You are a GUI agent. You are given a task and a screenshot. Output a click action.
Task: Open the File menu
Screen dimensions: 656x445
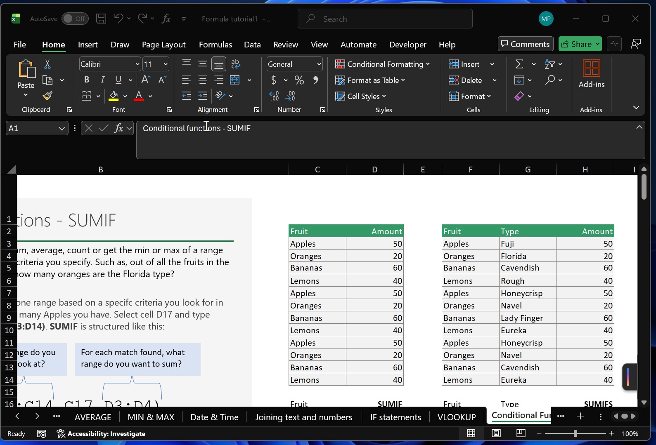point(20,45)
